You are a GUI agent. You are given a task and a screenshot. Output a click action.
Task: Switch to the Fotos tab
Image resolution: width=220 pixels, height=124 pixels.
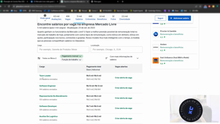113,18
